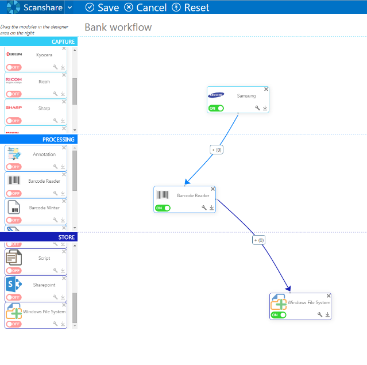The width and height of the screenshot is (367, 365).
Task: Open canvas Windows File System wrench settings
Action: coord(320,314)
